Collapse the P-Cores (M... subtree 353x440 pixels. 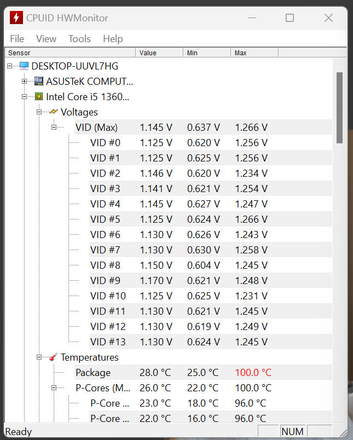pyautogui.click(x=54, y=388)
